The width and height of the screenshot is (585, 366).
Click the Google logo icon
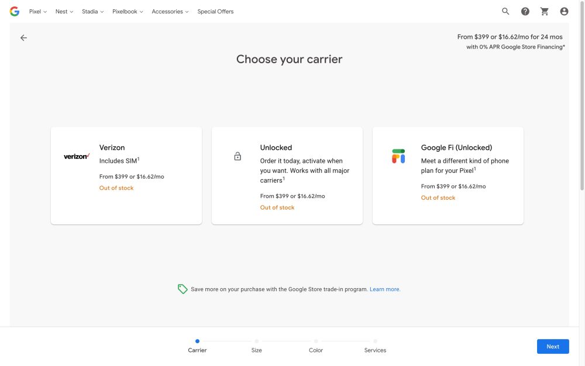click(x=15, y=11)
